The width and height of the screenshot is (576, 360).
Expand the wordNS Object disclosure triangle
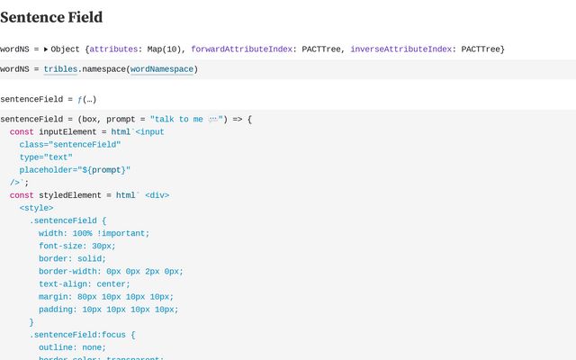pos(46,49)
